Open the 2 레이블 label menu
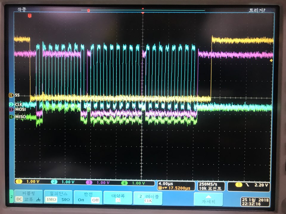 [148, 198]
